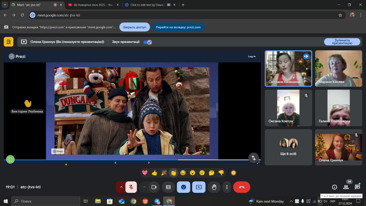Open a new browser tab
366x206 pixels.
183,5
